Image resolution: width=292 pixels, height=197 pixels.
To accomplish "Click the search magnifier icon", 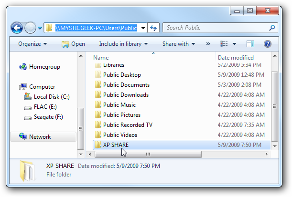I will (x=272, y=28).
